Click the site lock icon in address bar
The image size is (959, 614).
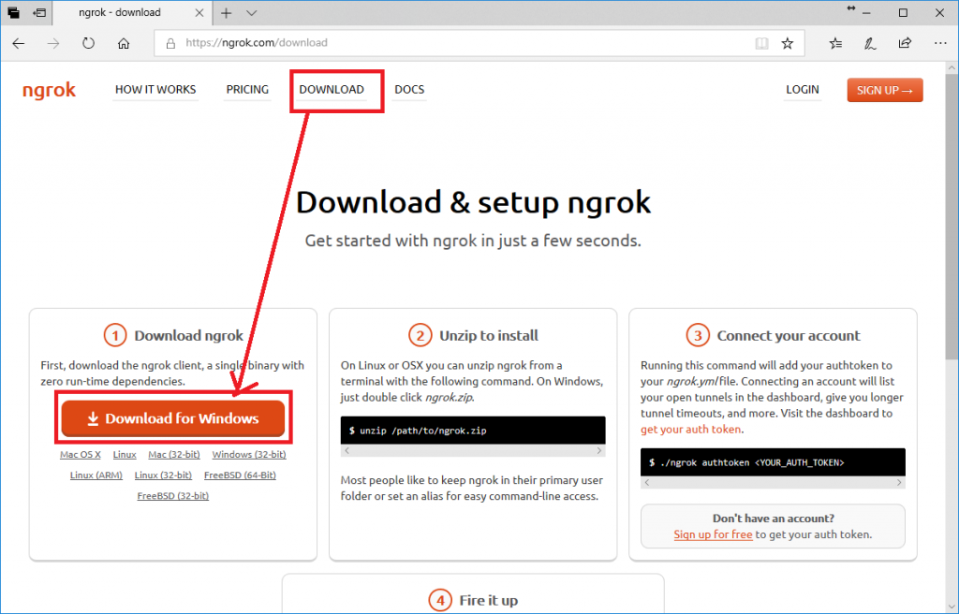coord(170,43)
